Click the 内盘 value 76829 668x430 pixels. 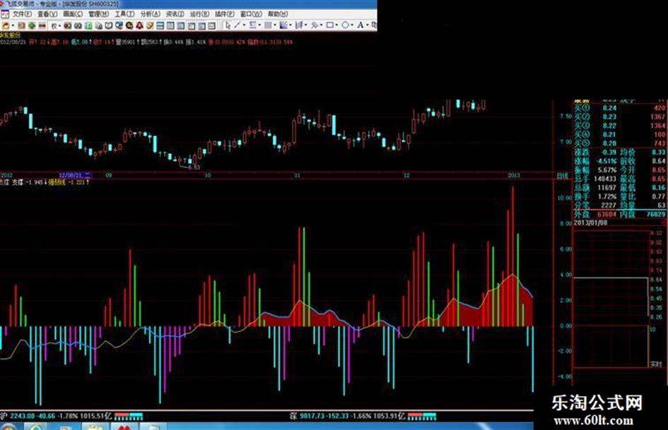655,214
